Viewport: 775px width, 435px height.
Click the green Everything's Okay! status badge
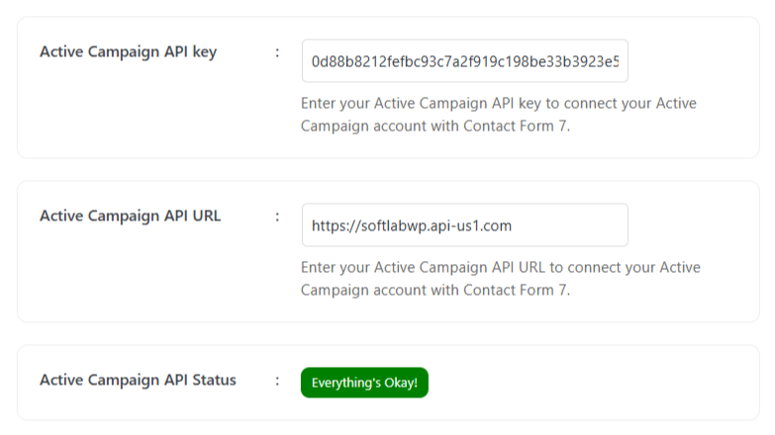[x=364, y=383]
